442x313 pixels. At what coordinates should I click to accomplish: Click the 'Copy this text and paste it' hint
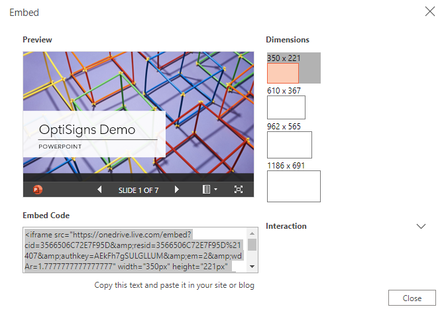[174, 285]
